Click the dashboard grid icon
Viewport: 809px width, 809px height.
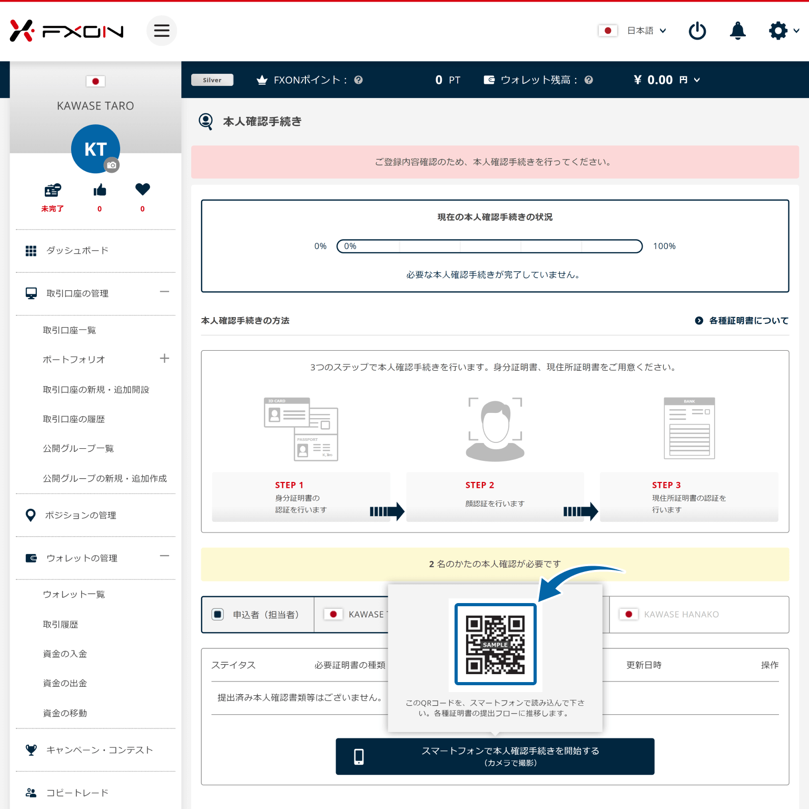tap(31, 251)
